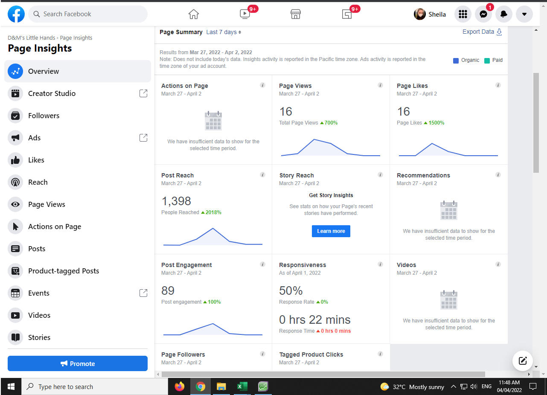The image size is (547, 395).
Task: Click the info icon on Post Reach card
Action: pyautogui.click(x=262, y=175)
